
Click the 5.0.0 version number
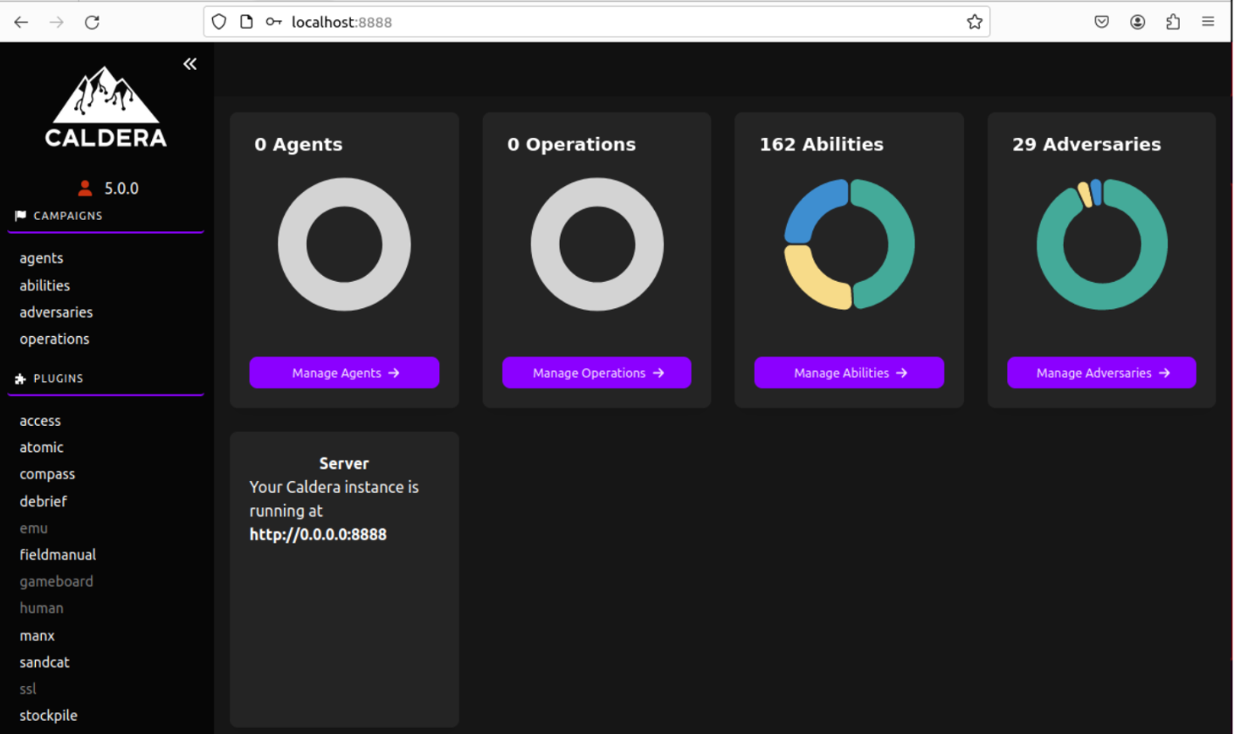(121, 189)
